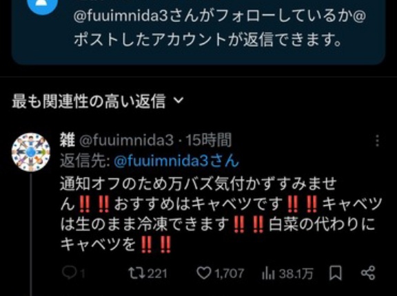Open 最も関連性の高い返信 sort selector

coord(98,101)
